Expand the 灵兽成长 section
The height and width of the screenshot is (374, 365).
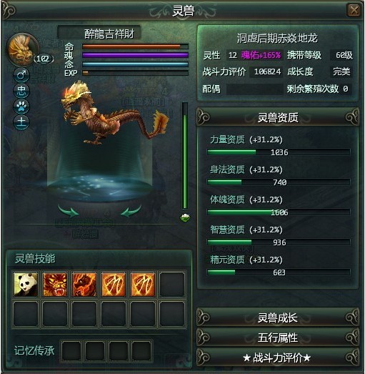coord(278,318)
